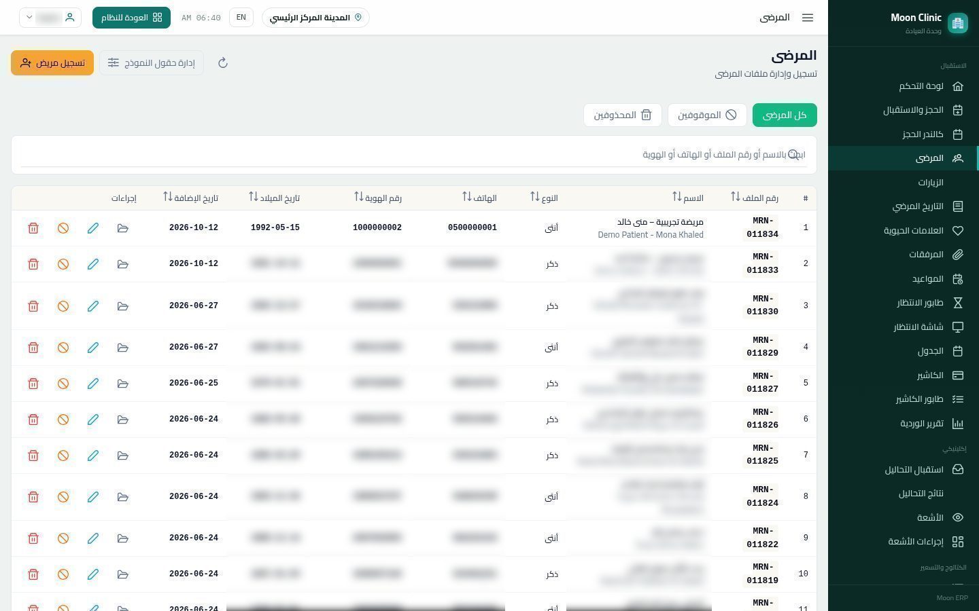The width and height of the screenshot is (979, 611).
Task: Open لوحة التحكم in the sidebar
Action: click(904, 86)
